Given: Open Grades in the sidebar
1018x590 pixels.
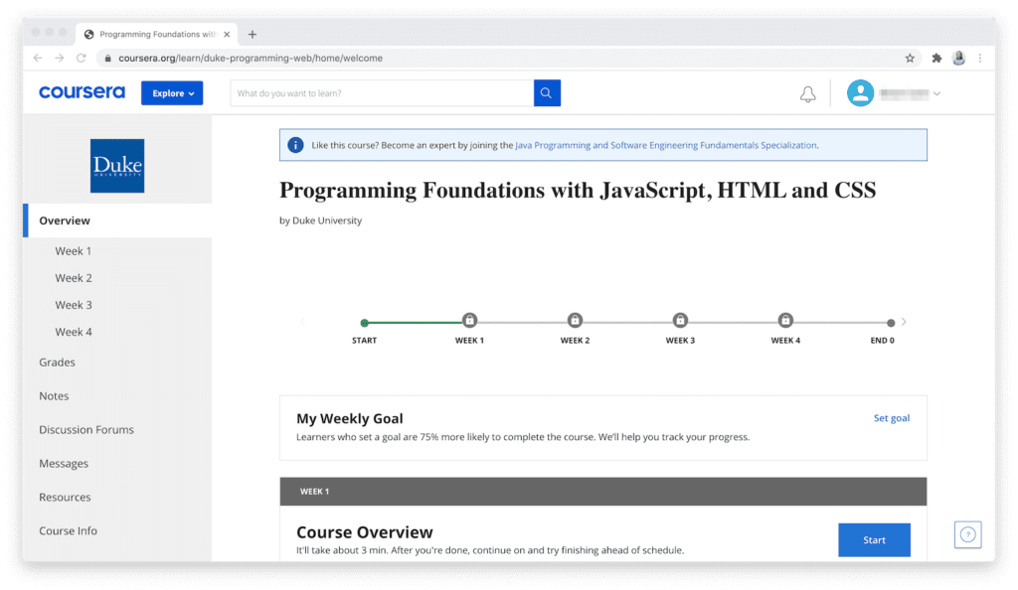Looking at the screenshot, I should coord(57,363).
